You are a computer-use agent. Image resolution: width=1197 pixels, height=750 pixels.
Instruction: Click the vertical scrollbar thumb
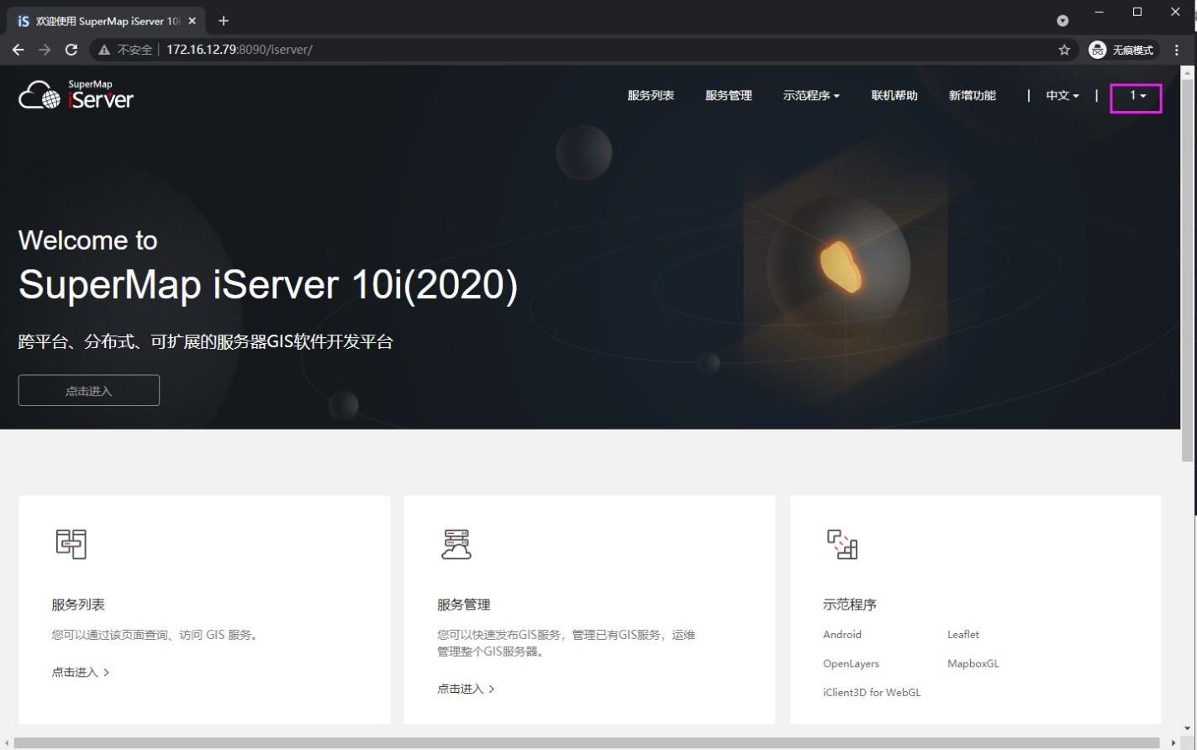tap(1188, 271)
